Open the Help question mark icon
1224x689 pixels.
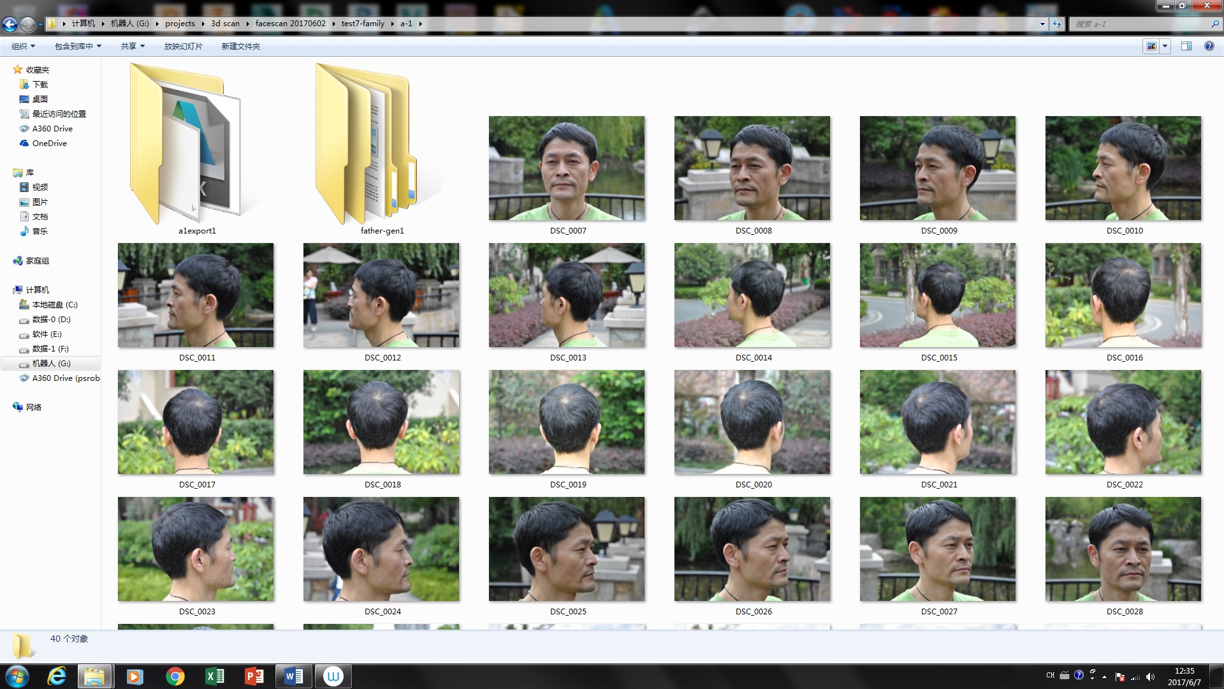coord(1209,46)
